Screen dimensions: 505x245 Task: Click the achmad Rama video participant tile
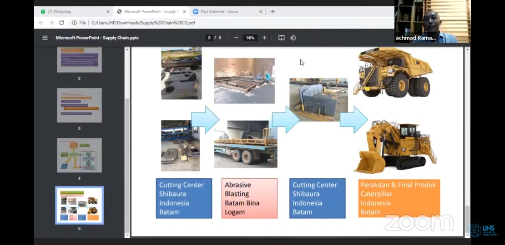432,21
